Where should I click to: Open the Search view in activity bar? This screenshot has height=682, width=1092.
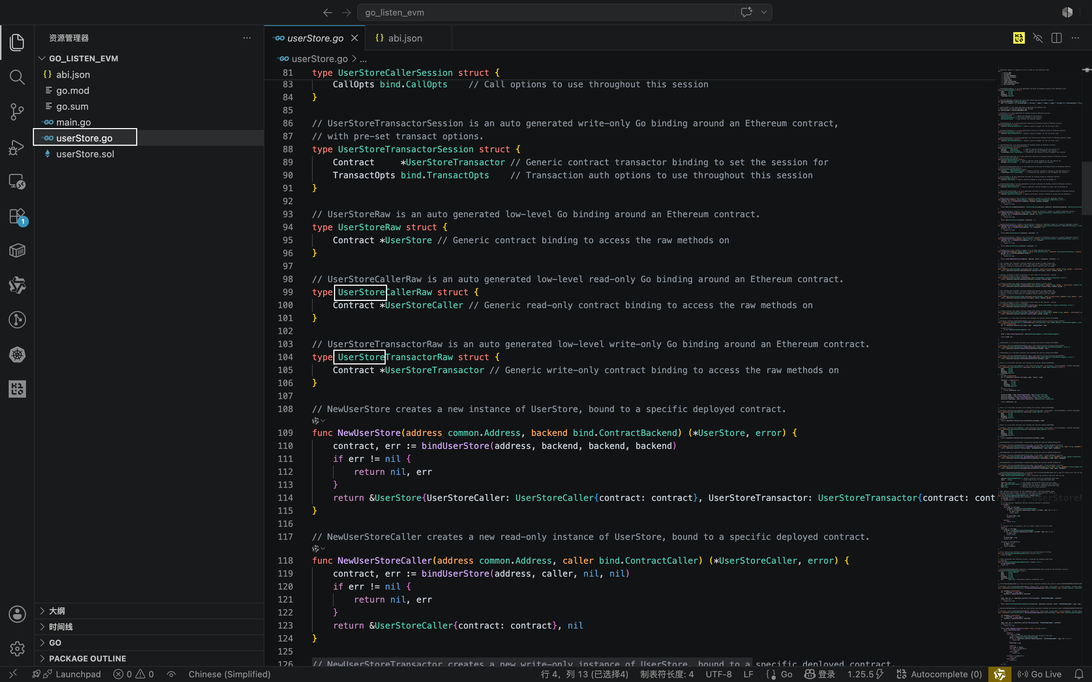coord(17,77)
